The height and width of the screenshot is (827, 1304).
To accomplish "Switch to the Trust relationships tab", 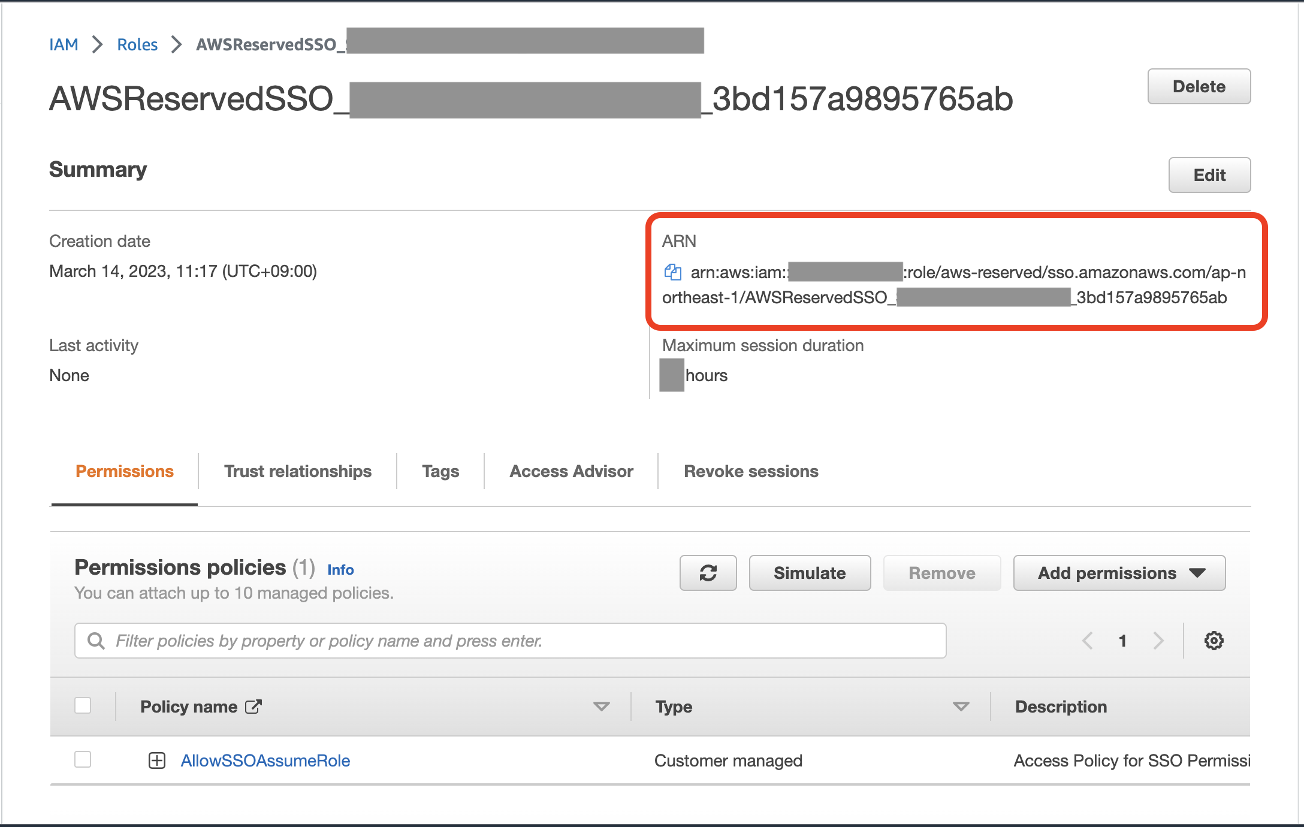I will tap(297, 471).
